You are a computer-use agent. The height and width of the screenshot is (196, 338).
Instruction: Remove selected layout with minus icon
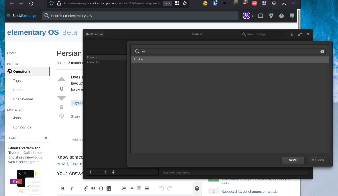pos(98,172)
